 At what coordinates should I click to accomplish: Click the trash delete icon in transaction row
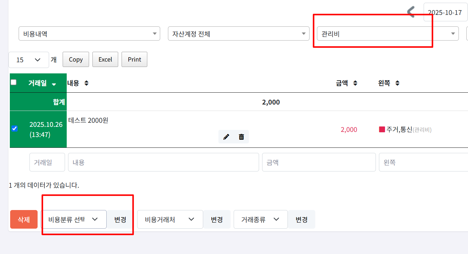pyautogui.click(x=241, y=137)
